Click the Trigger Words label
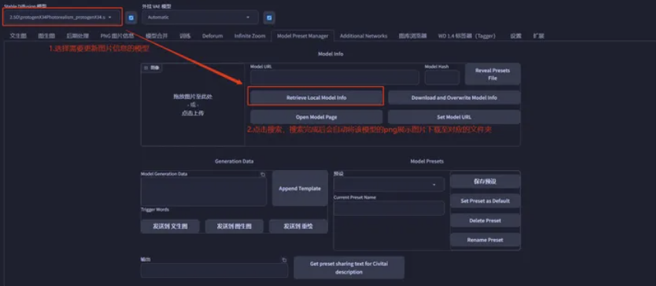Viewport: 656px width, 286px height. [x=155, y=210]
